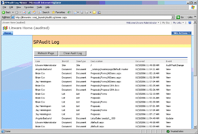198x134 pixels.
Task: Click the Litware Home (audited) breadcrumb link
Action: point(14,22)
